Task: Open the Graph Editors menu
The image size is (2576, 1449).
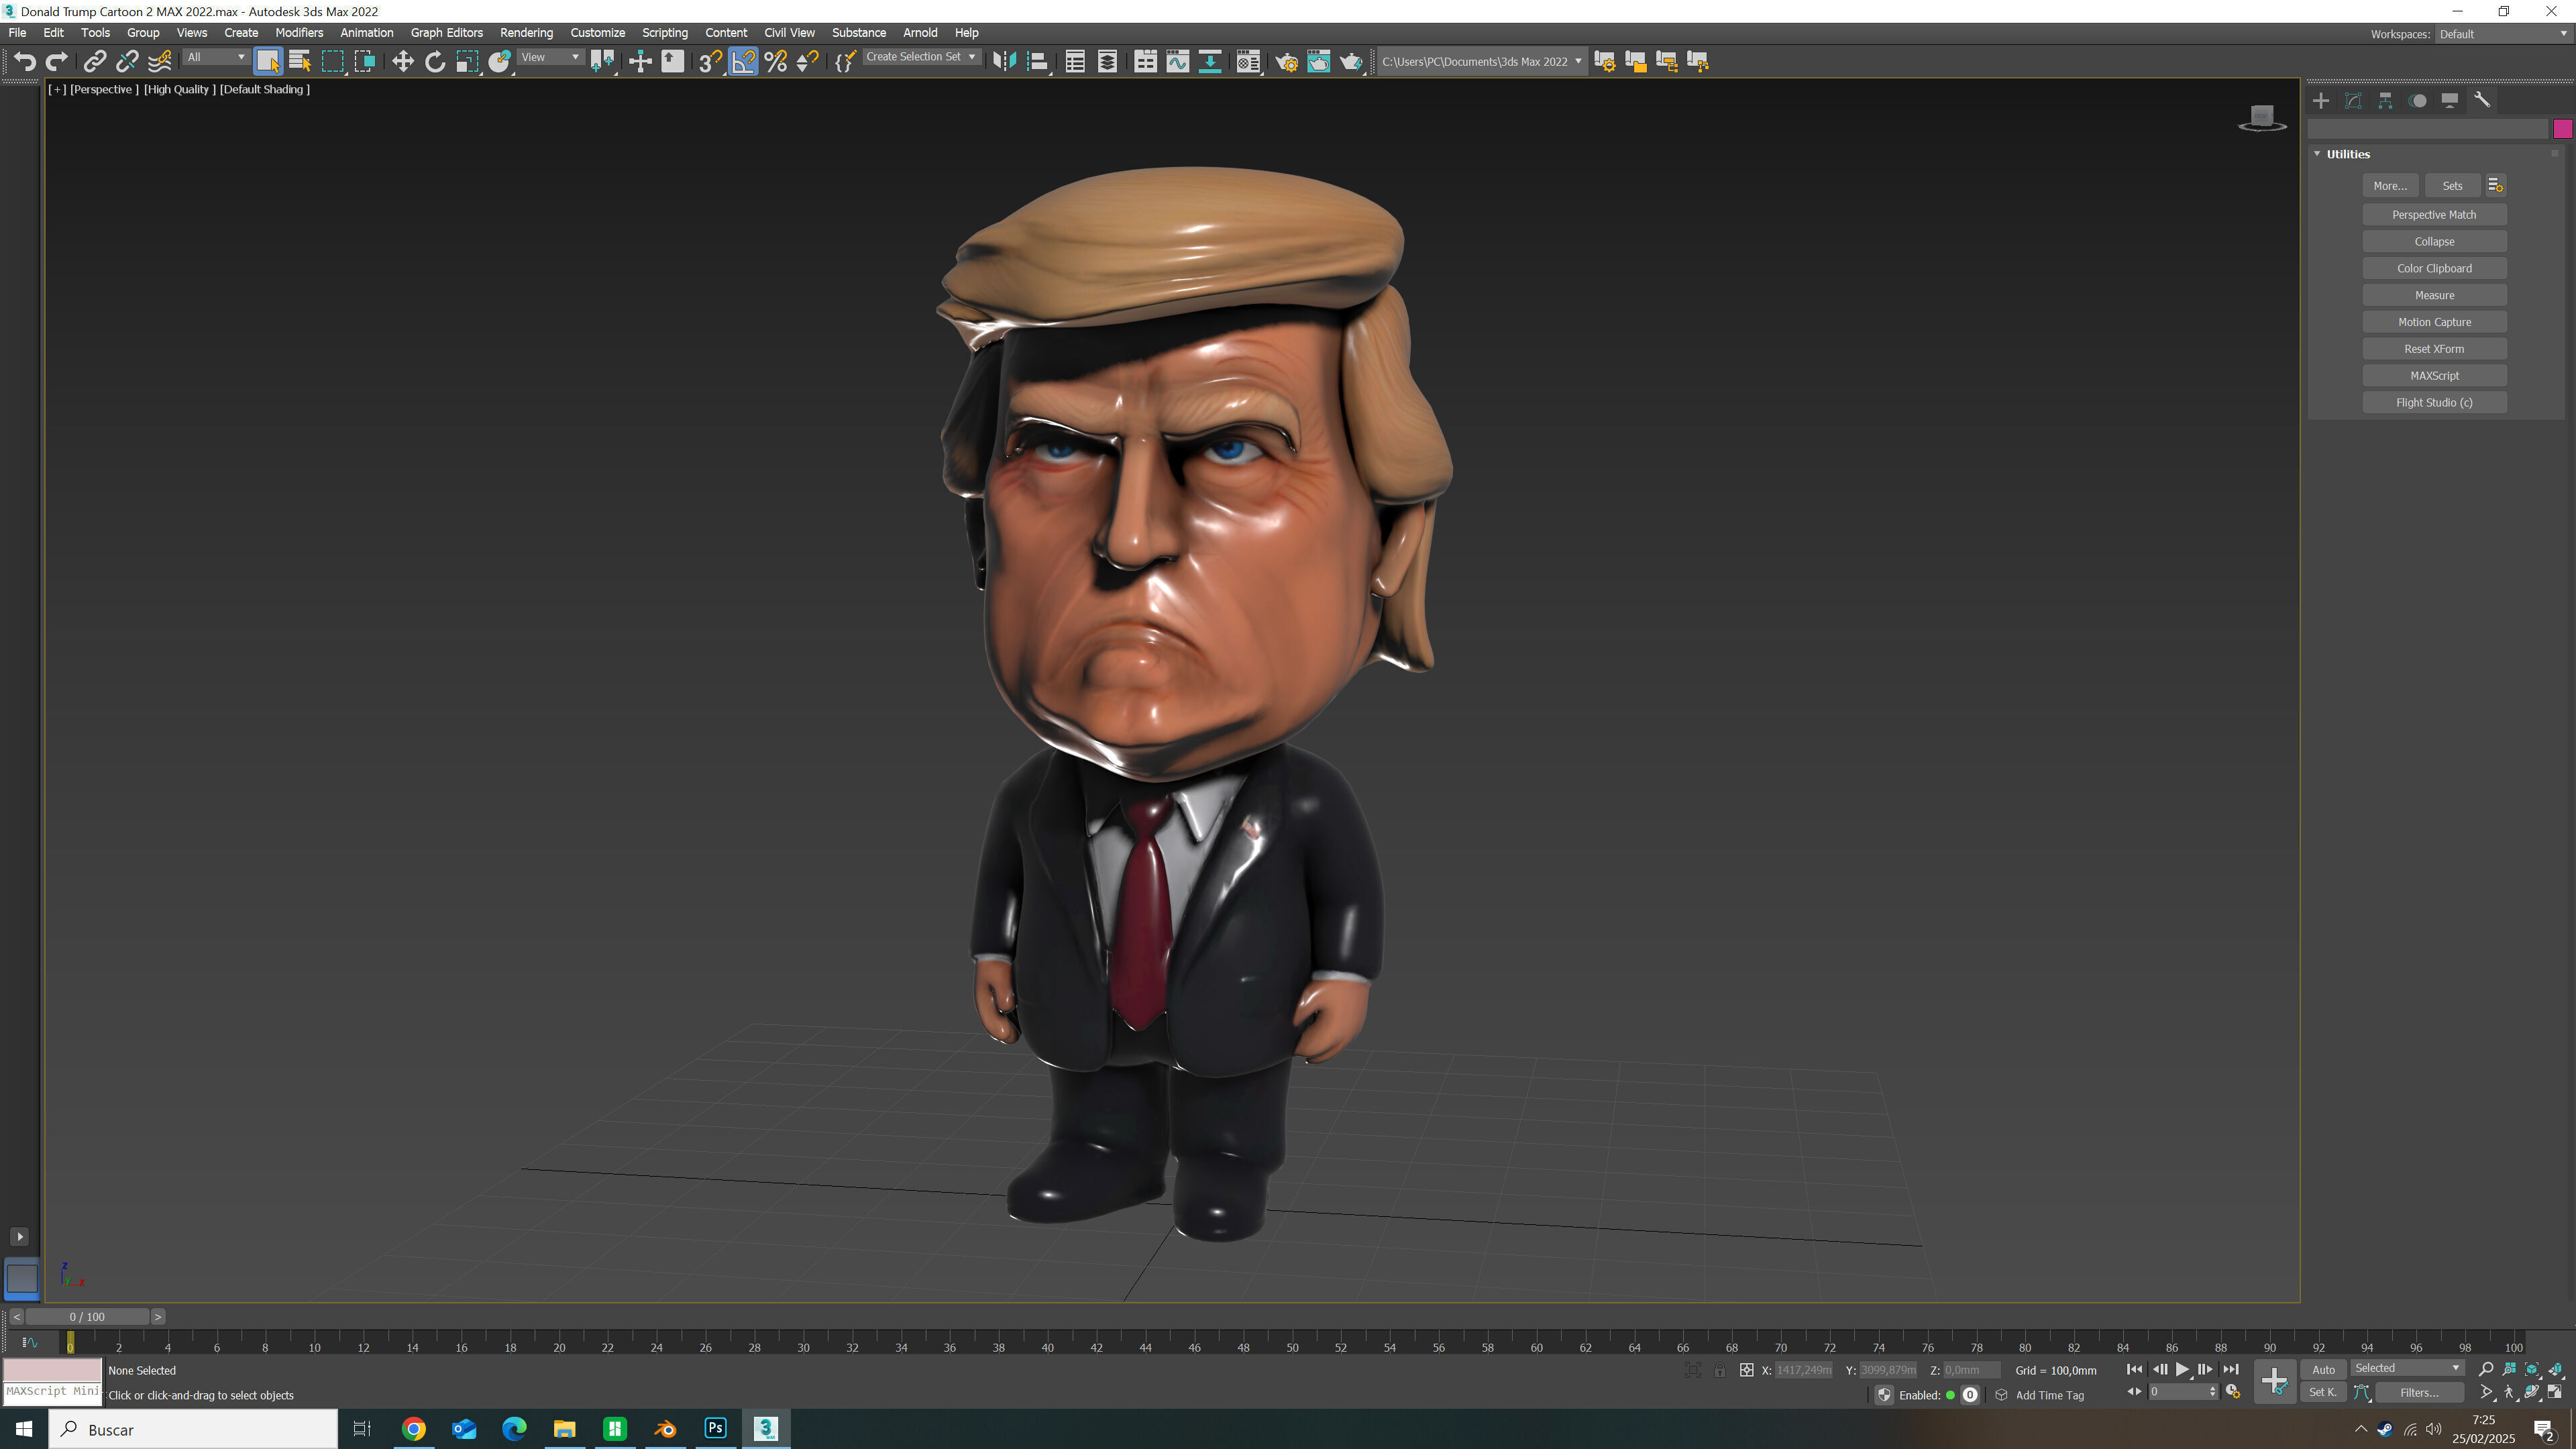Action: pos(446,33)
